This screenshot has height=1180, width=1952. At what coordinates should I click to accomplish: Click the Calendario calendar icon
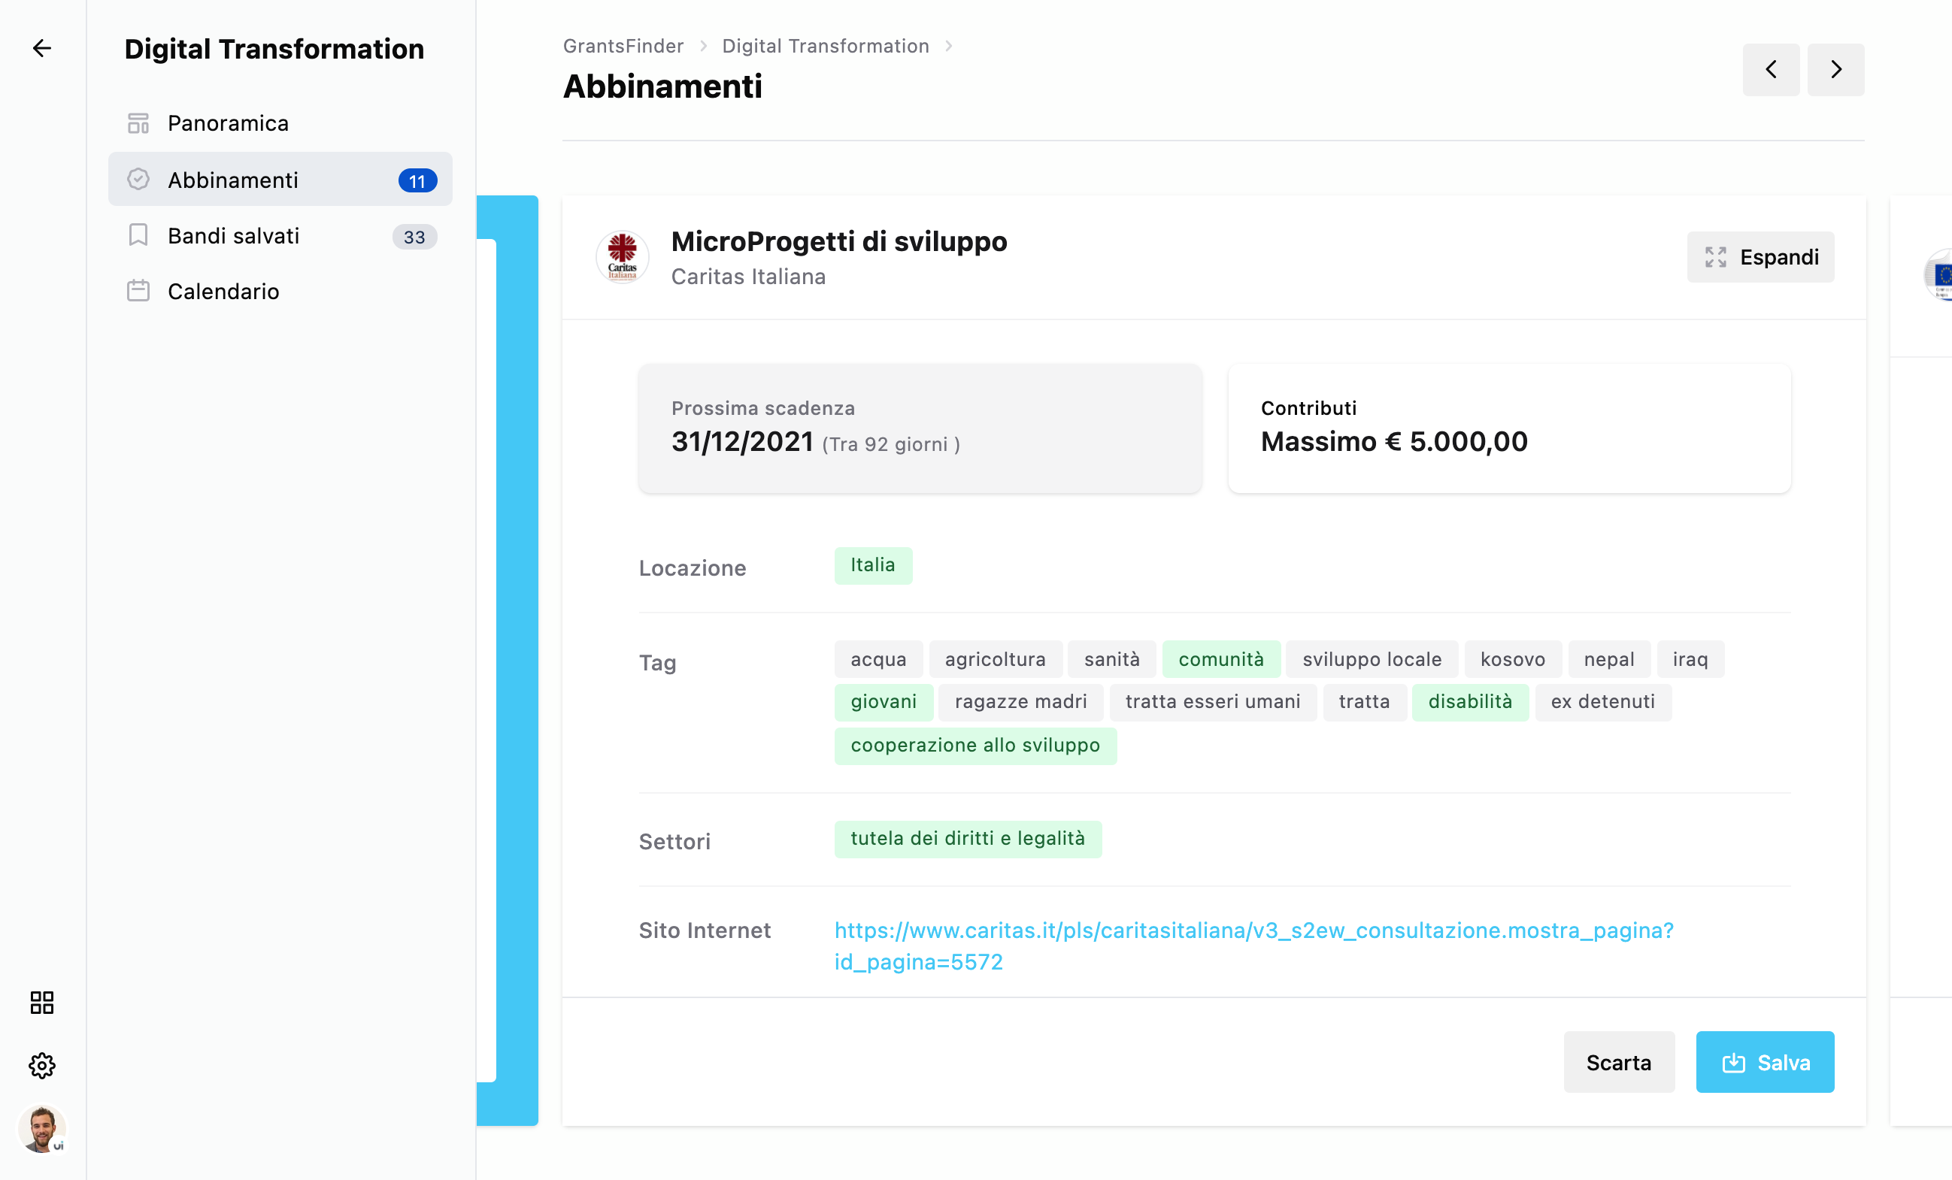click(x=138, y=291)
